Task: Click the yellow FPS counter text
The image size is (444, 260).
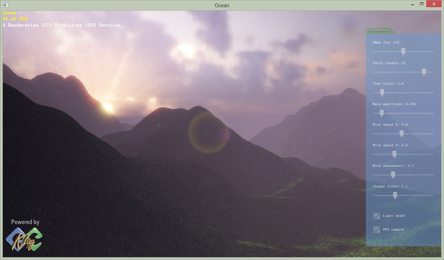Action: coord(15,19)
